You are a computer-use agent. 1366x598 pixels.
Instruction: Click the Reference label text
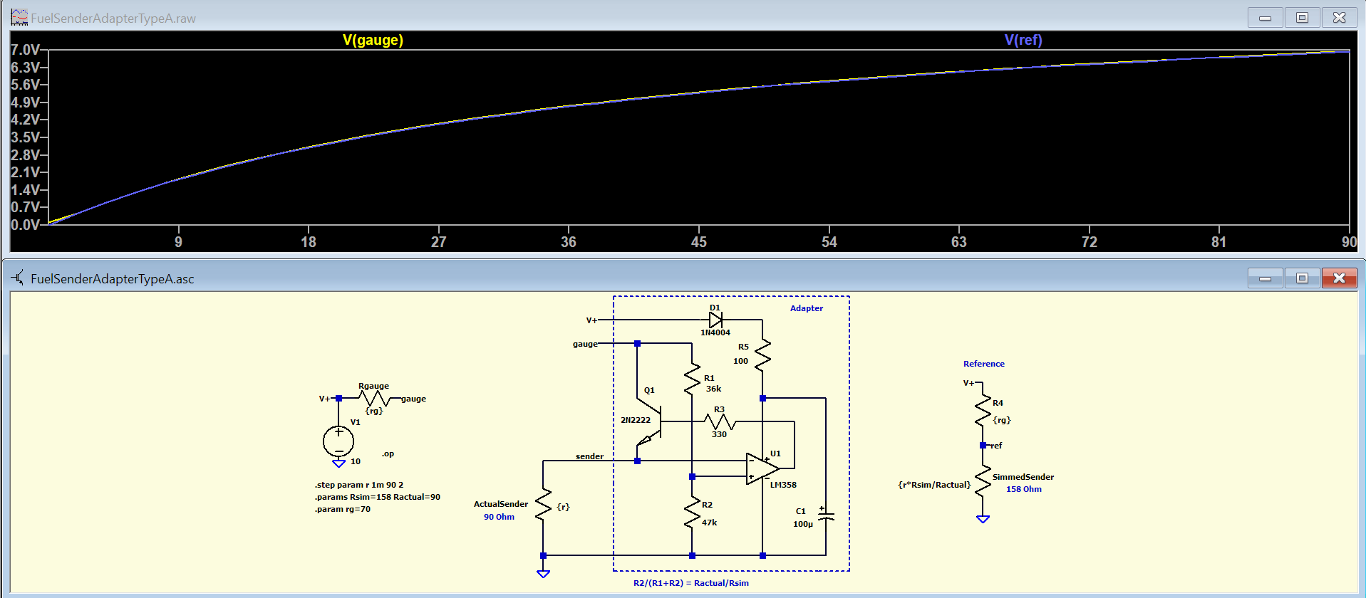984,364
